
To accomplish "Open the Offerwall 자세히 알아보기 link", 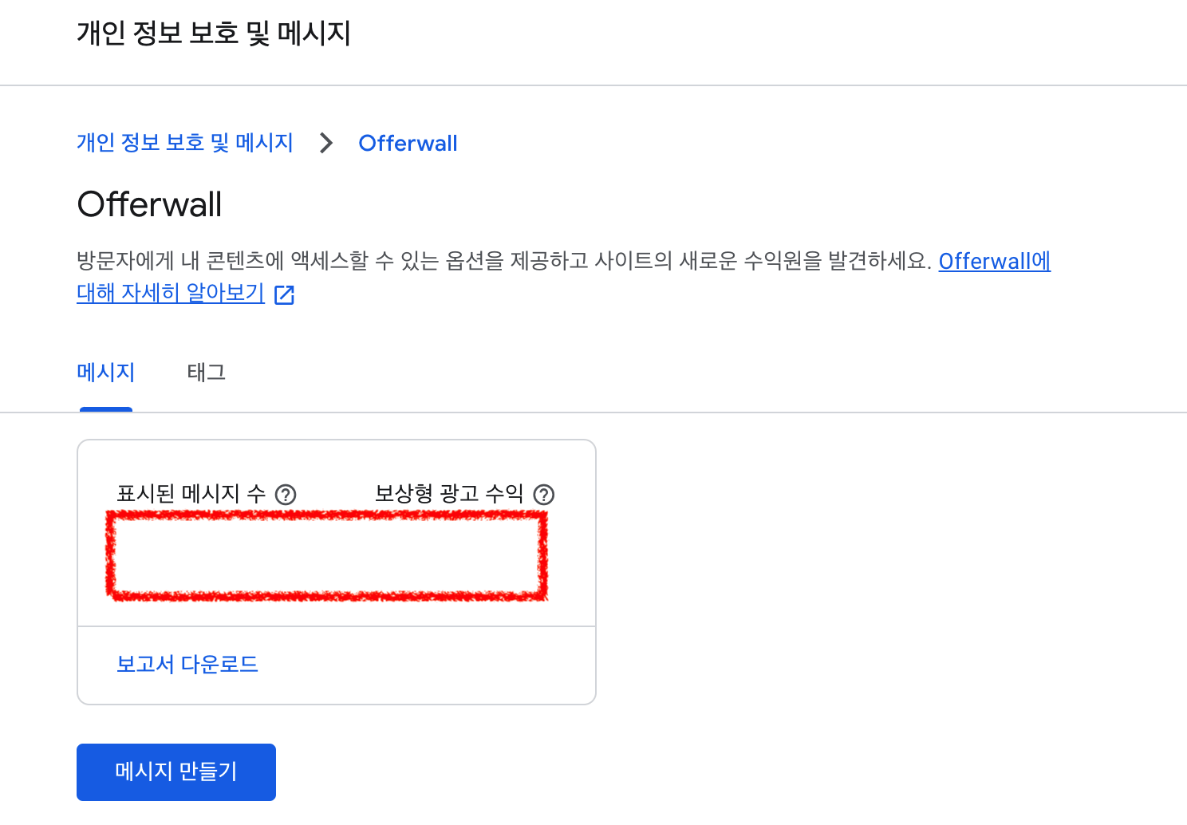I will 994,261.
